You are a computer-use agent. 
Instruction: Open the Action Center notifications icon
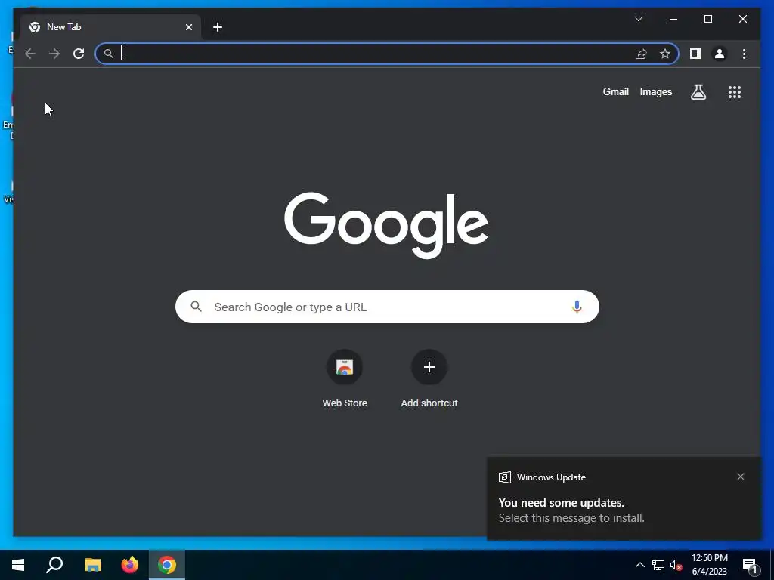(750, 565)
